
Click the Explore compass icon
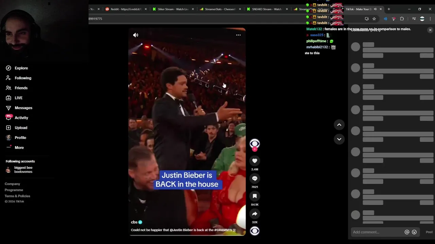pyautogui.click(x=8, y=68)
